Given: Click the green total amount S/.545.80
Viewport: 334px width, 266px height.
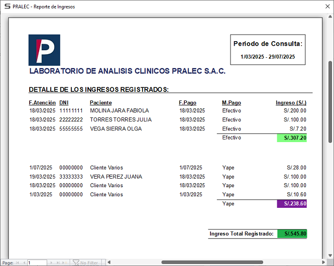Looking at the screenshot, I should coord(292,233).
